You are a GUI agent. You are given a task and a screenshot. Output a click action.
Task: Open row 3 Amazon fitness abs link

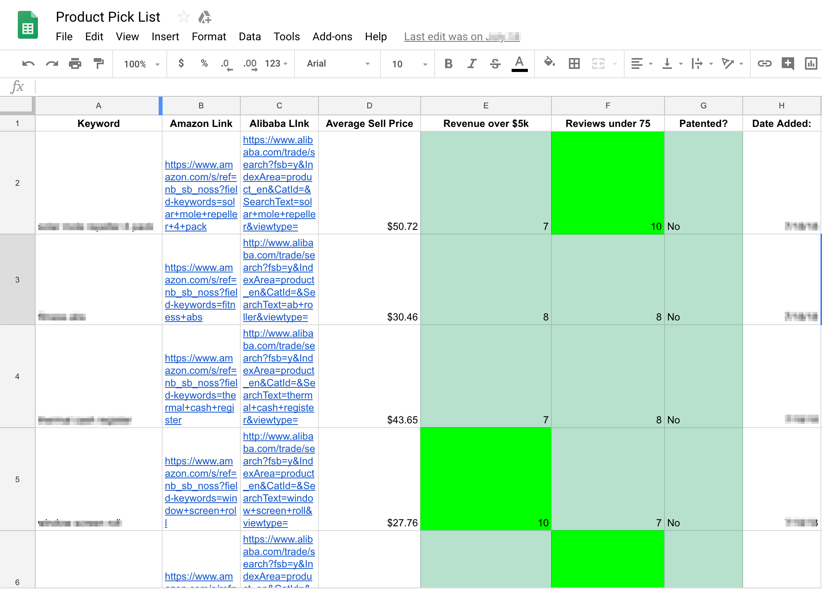pos(201,292)
